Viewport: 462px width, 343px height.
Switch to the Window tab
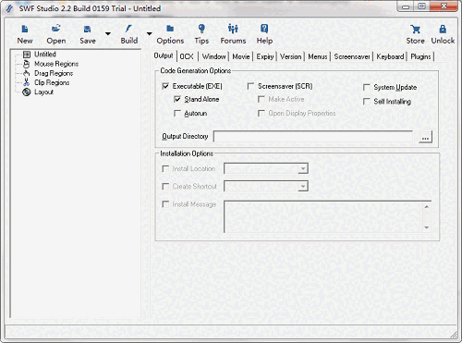[213, 56]
